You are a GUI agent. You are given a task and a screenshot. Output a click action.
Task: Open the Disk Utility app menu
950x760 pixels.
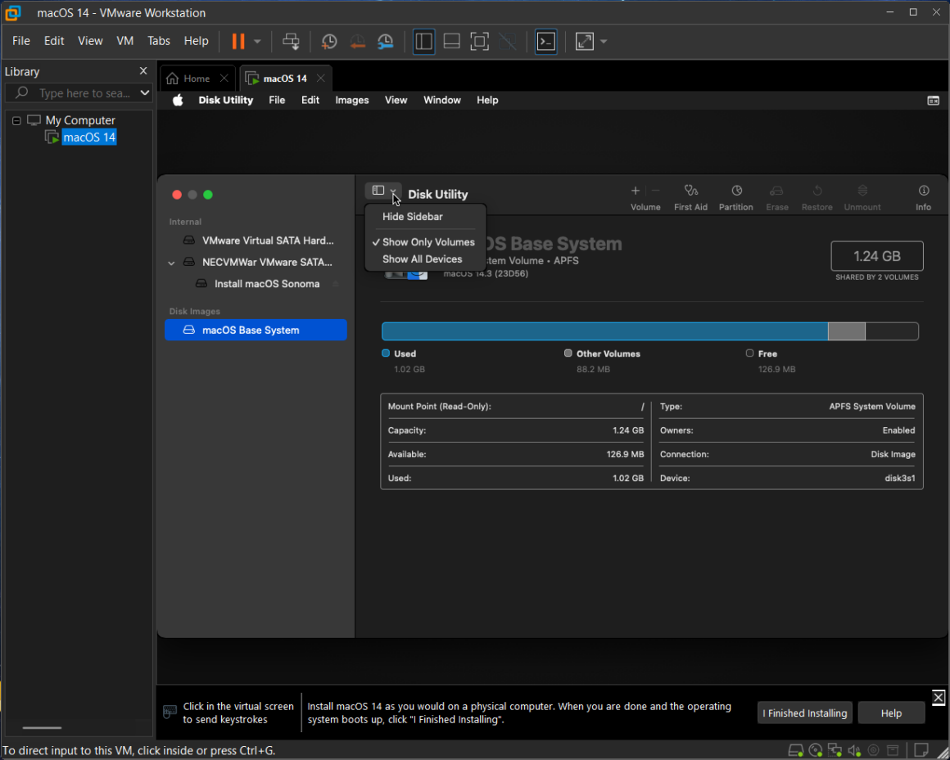[225, 100]
